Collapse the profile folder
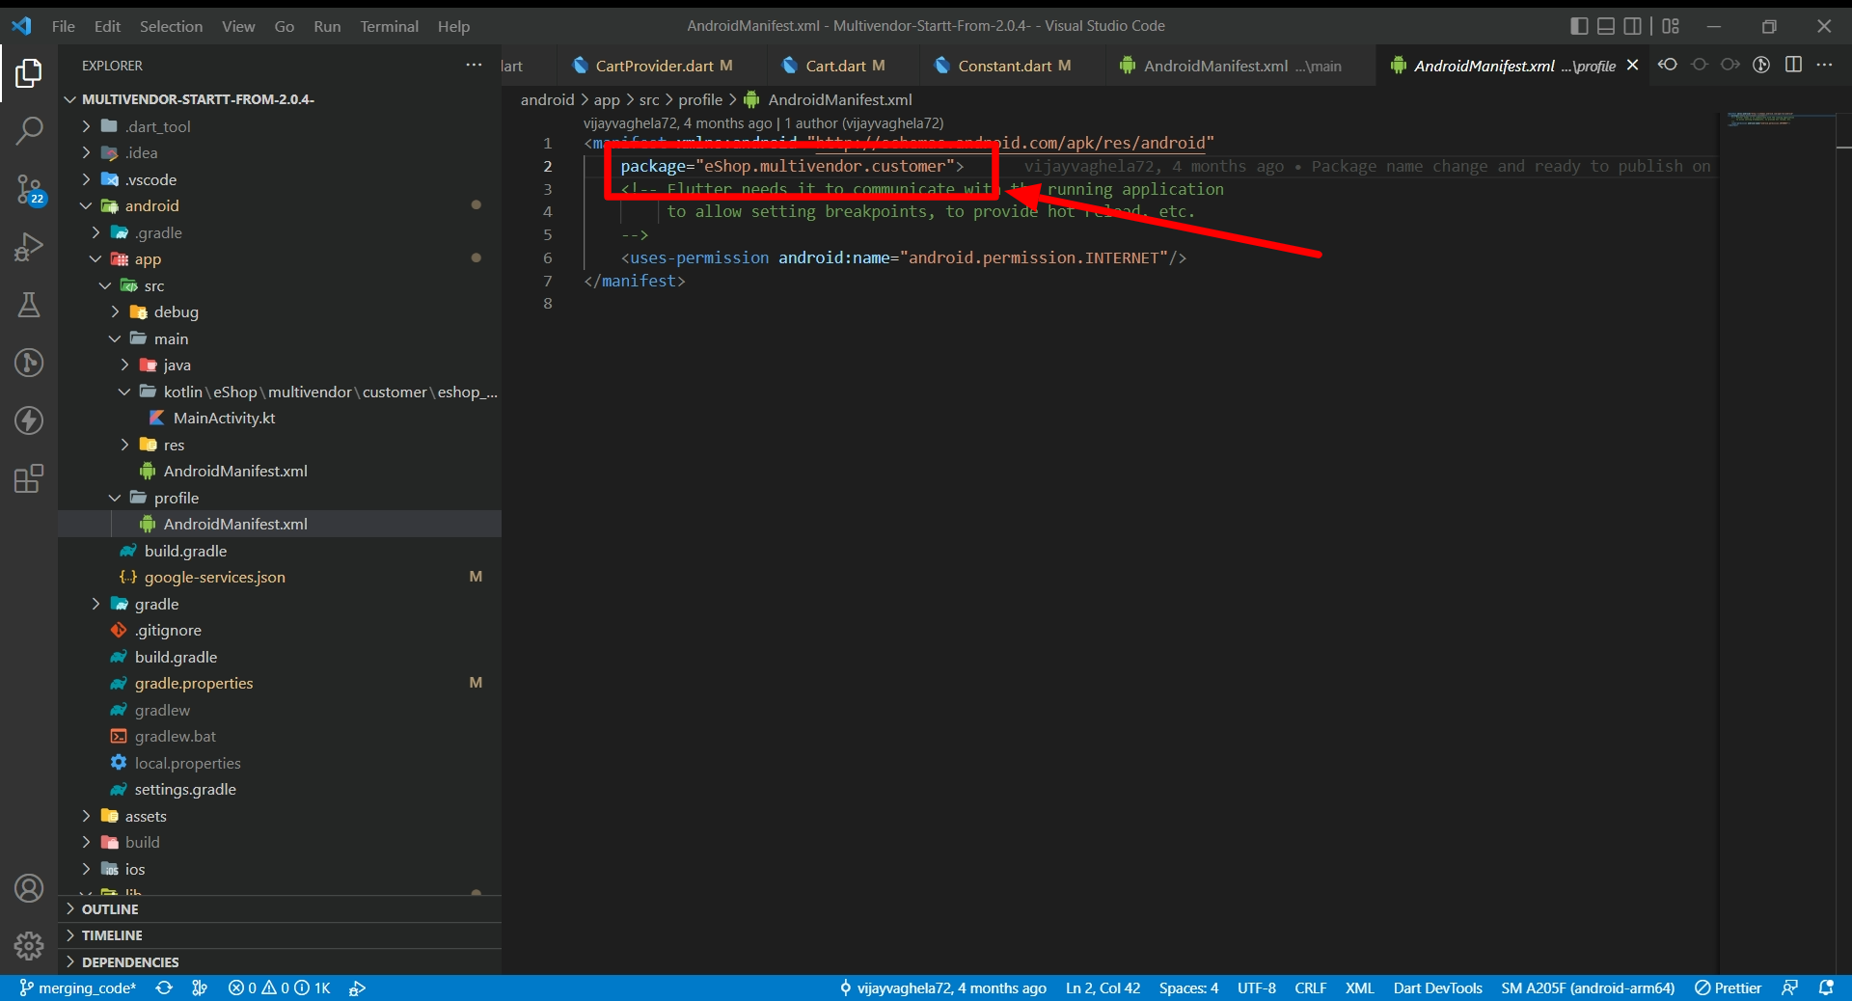The image size is (1852, 1001). 176,498
